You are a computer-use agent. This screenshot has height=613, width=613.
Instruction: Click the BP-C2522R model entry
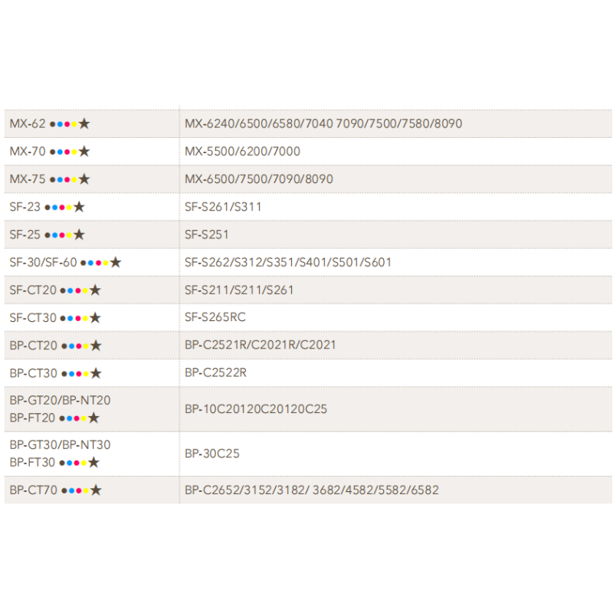coord(215,372)
